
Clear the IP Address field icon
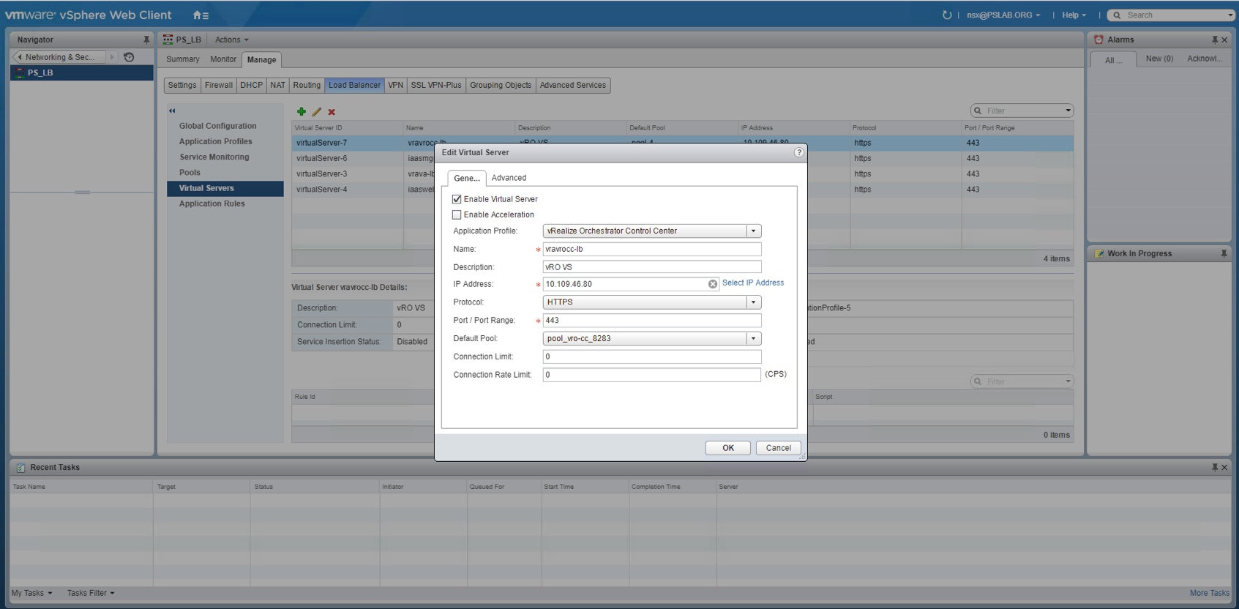pos(712,284)
